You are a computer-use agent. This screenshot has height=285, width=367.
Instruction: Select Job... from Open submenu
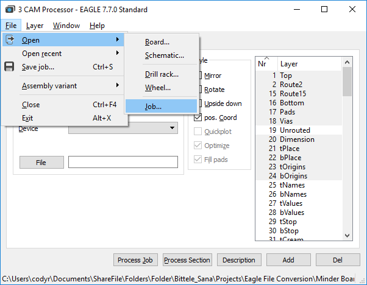(153, 107)
